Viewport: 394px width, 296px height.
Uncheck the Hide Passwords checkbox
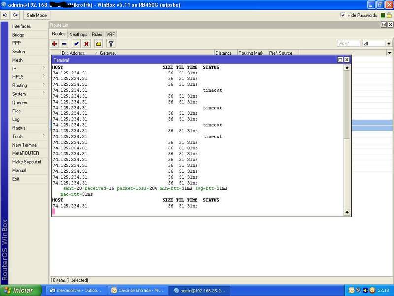(x=343, y=15)
